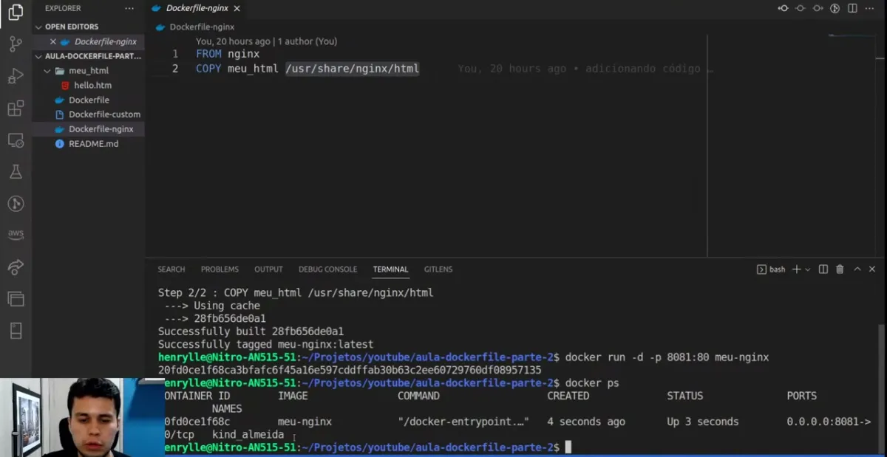The height and width of the screenshot is (457, 887).
Task: Switch to the Debug Console tab
Action: [x=327, y=269]
